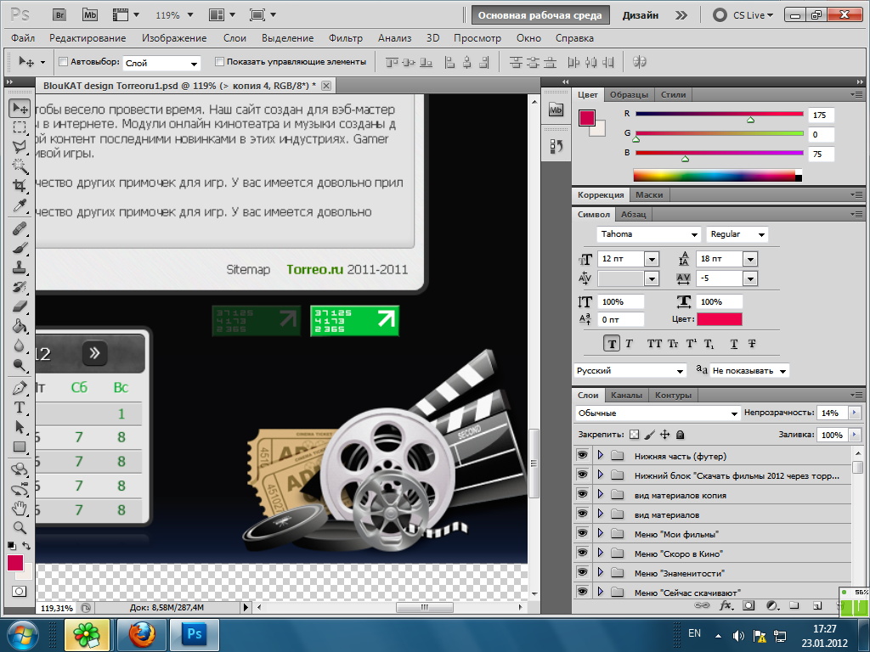Select the Brush tool
870x652 pixels.
20,247
